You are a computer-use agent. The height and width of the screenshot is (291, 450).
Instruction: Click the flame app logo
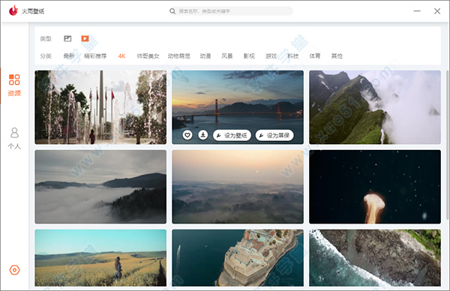point(13,11)
